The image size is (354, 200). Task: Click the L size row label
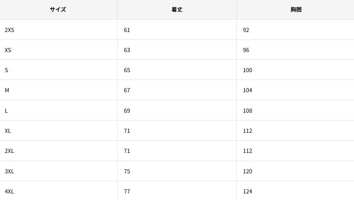coord(7,111)
